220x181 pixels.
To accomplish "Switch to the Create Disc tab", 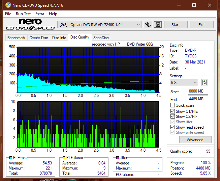I will [39, 38].
